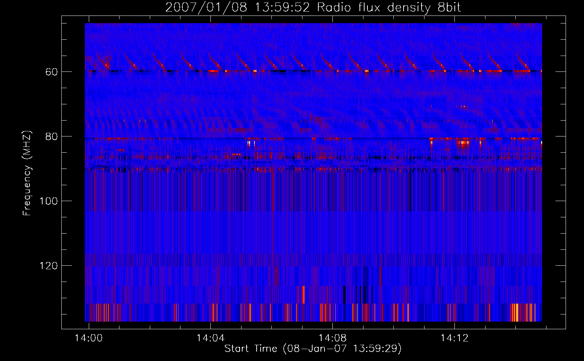Click the 80 MHz frequency tick label
The width and height of the screenshot is (584, 361).
(52, 136)
